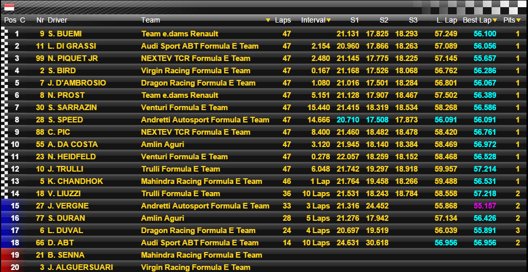Screen dimensions: 528x272
Task: Select driver N. HEIDFELD
Action: (72, 157)
